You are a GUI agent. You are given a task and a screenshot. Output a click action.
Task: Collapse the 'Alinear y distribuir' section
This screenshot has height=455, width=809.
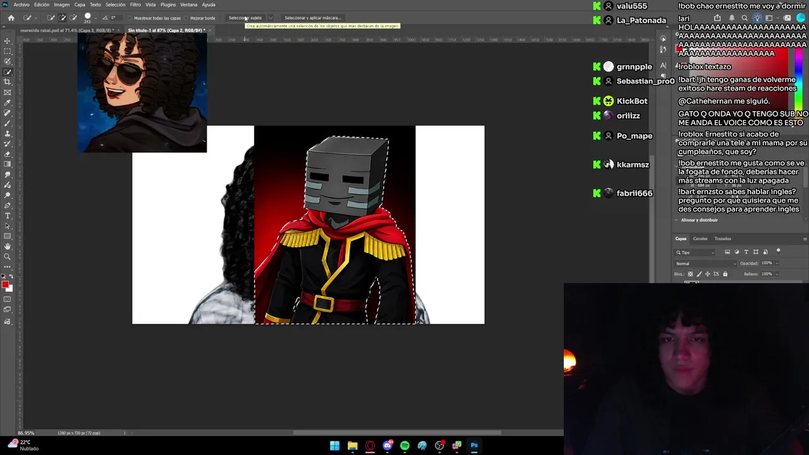pyautogui.click(x=676, y=220)
